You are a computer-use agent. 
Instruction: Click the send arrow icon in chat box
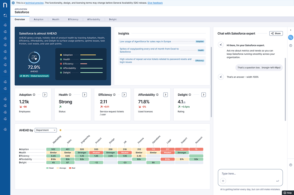(x=277, y=181)
